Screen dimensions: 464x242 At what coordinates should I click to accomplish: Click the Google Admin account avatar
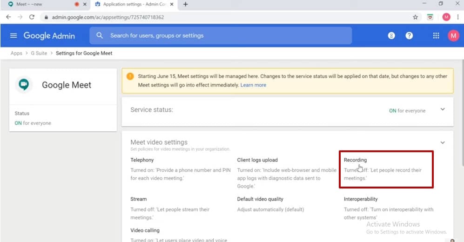(x=453, y=36)
